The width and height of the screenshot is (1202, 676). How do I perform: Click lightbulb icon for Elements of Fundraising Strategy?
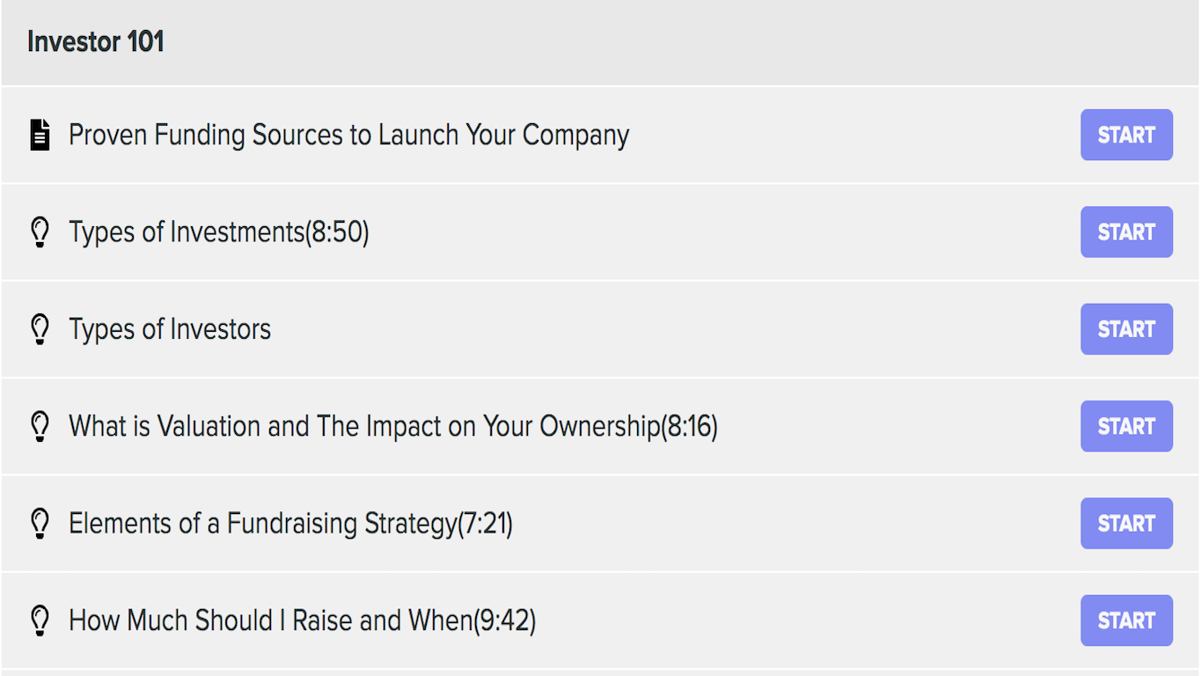pos(40,524)
